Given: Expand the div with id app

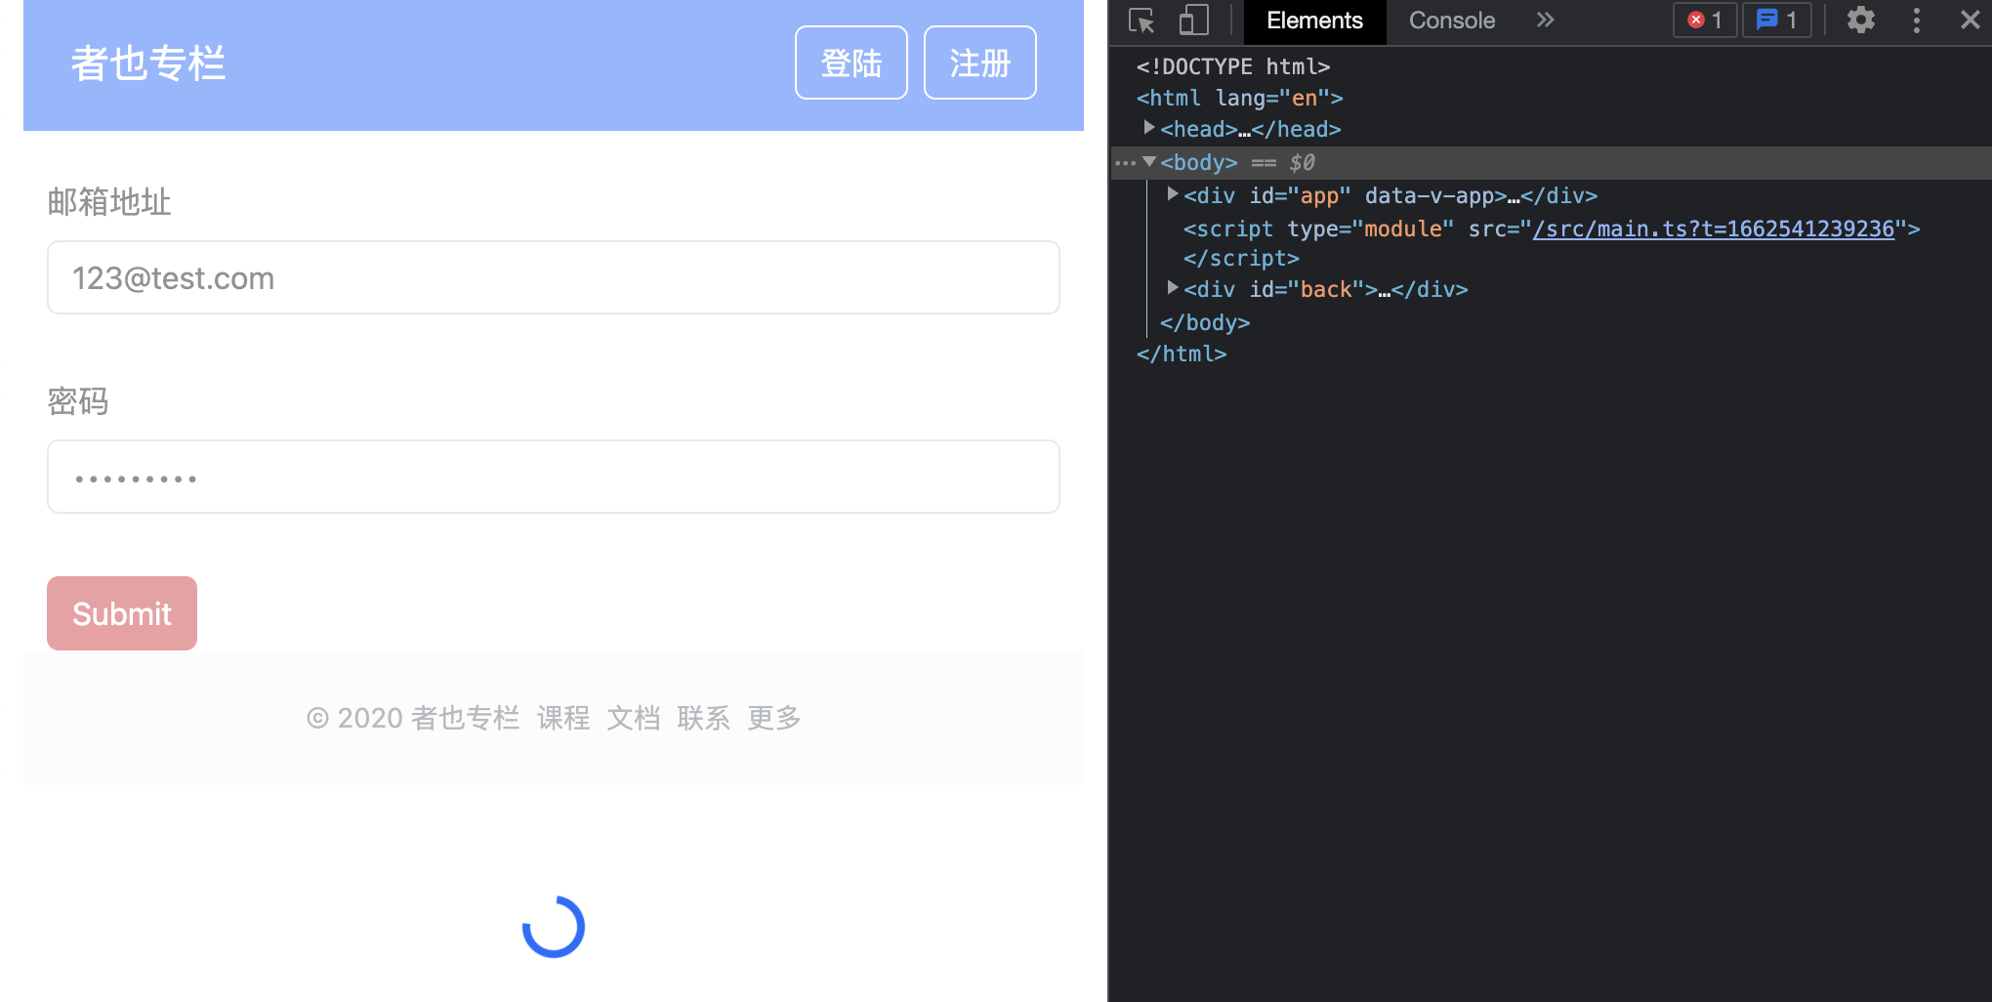Looking at the screenshot, I should [x=1172, y=193].
